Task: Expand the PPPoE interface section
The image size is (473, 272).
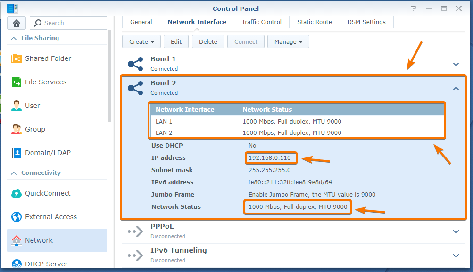Action: pyautogui.click(x=456, y=231)
